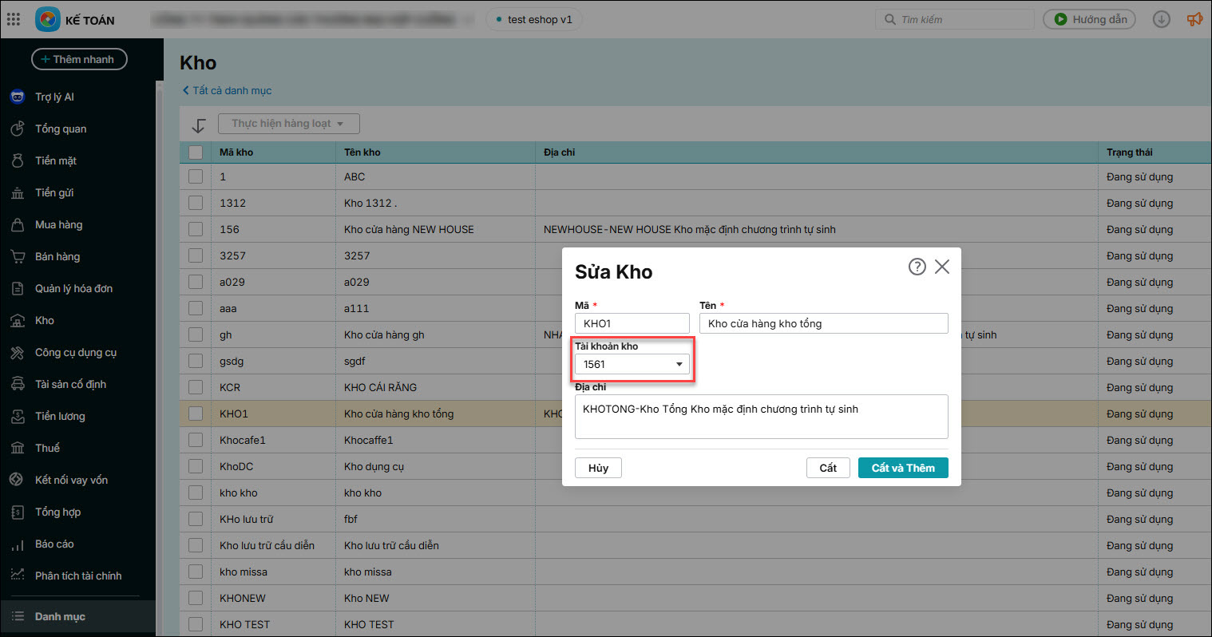Click the Bán hàng cart icon

tap(18, 256)
